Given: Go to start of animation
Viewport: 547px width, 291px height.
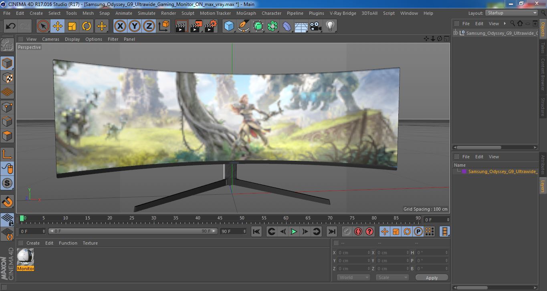Looking at the screenshot, I should [256, 231].
